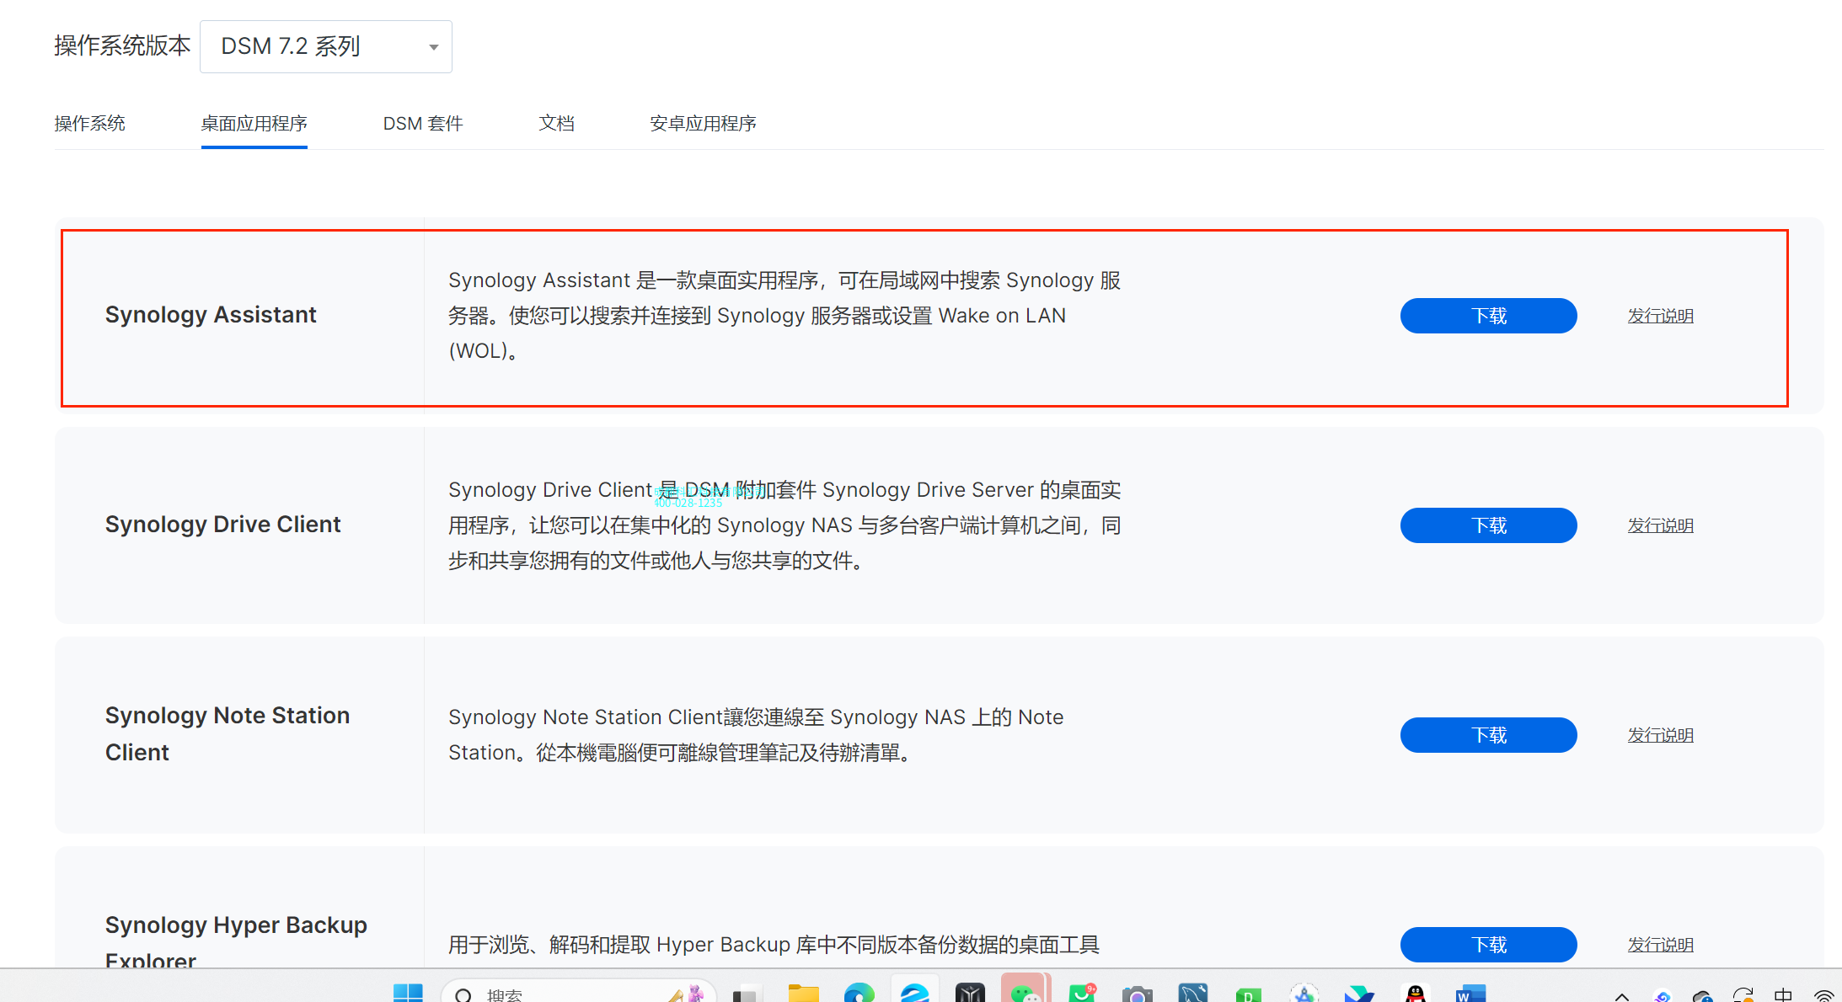Select the 安卓应用程序 tab
1842x1002 pixels.
coord(703,124)
